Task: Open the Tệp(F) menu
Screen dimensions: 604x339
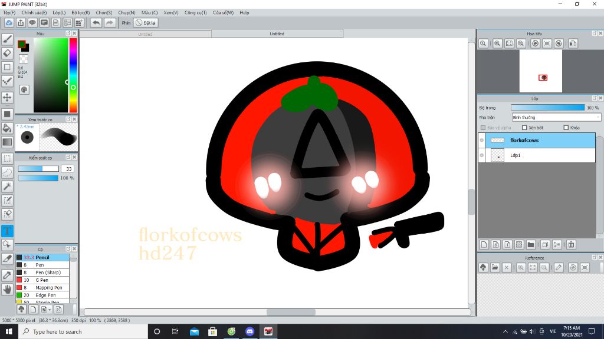Action: pyautogui.click(x=9, y=13)
